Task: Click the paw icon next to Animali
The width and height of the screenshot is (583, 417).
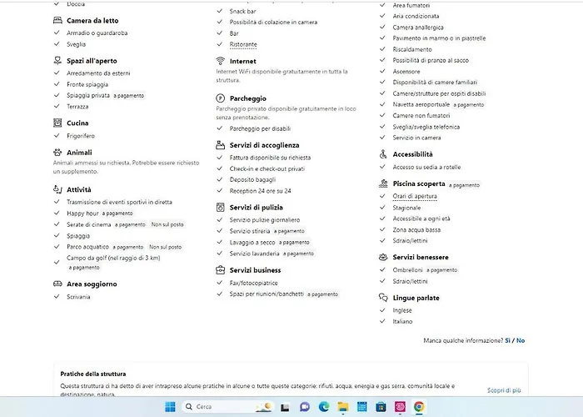Action: pyautogui.click(x=57, y=153)
